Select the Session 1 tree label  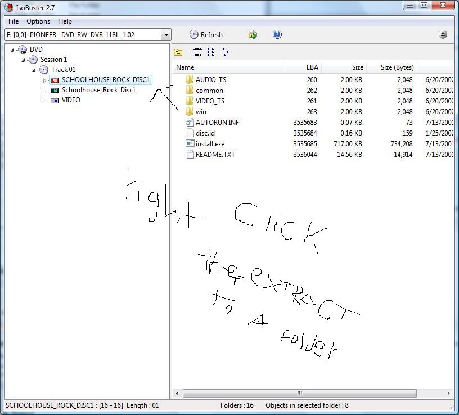[53, 60]
